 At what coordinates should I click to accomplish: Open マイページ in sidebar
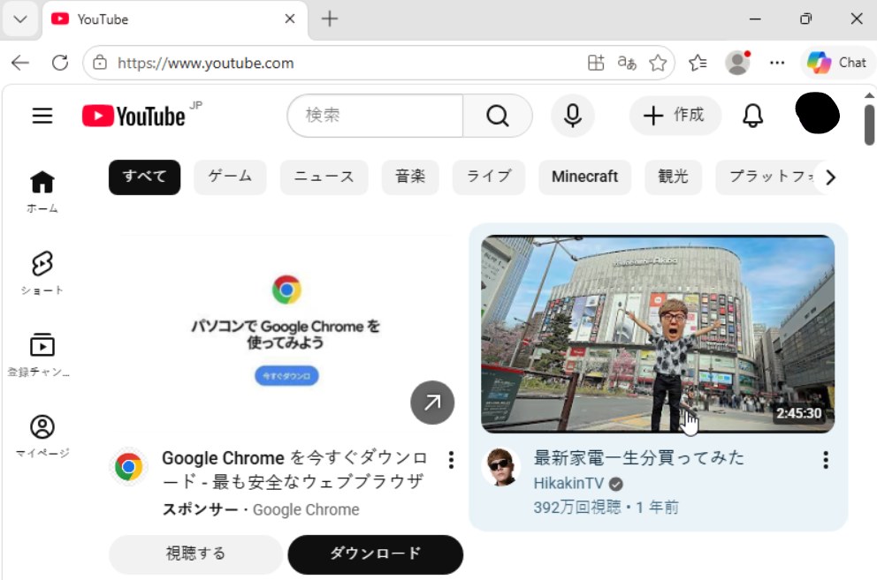click(x=42, y=436)
